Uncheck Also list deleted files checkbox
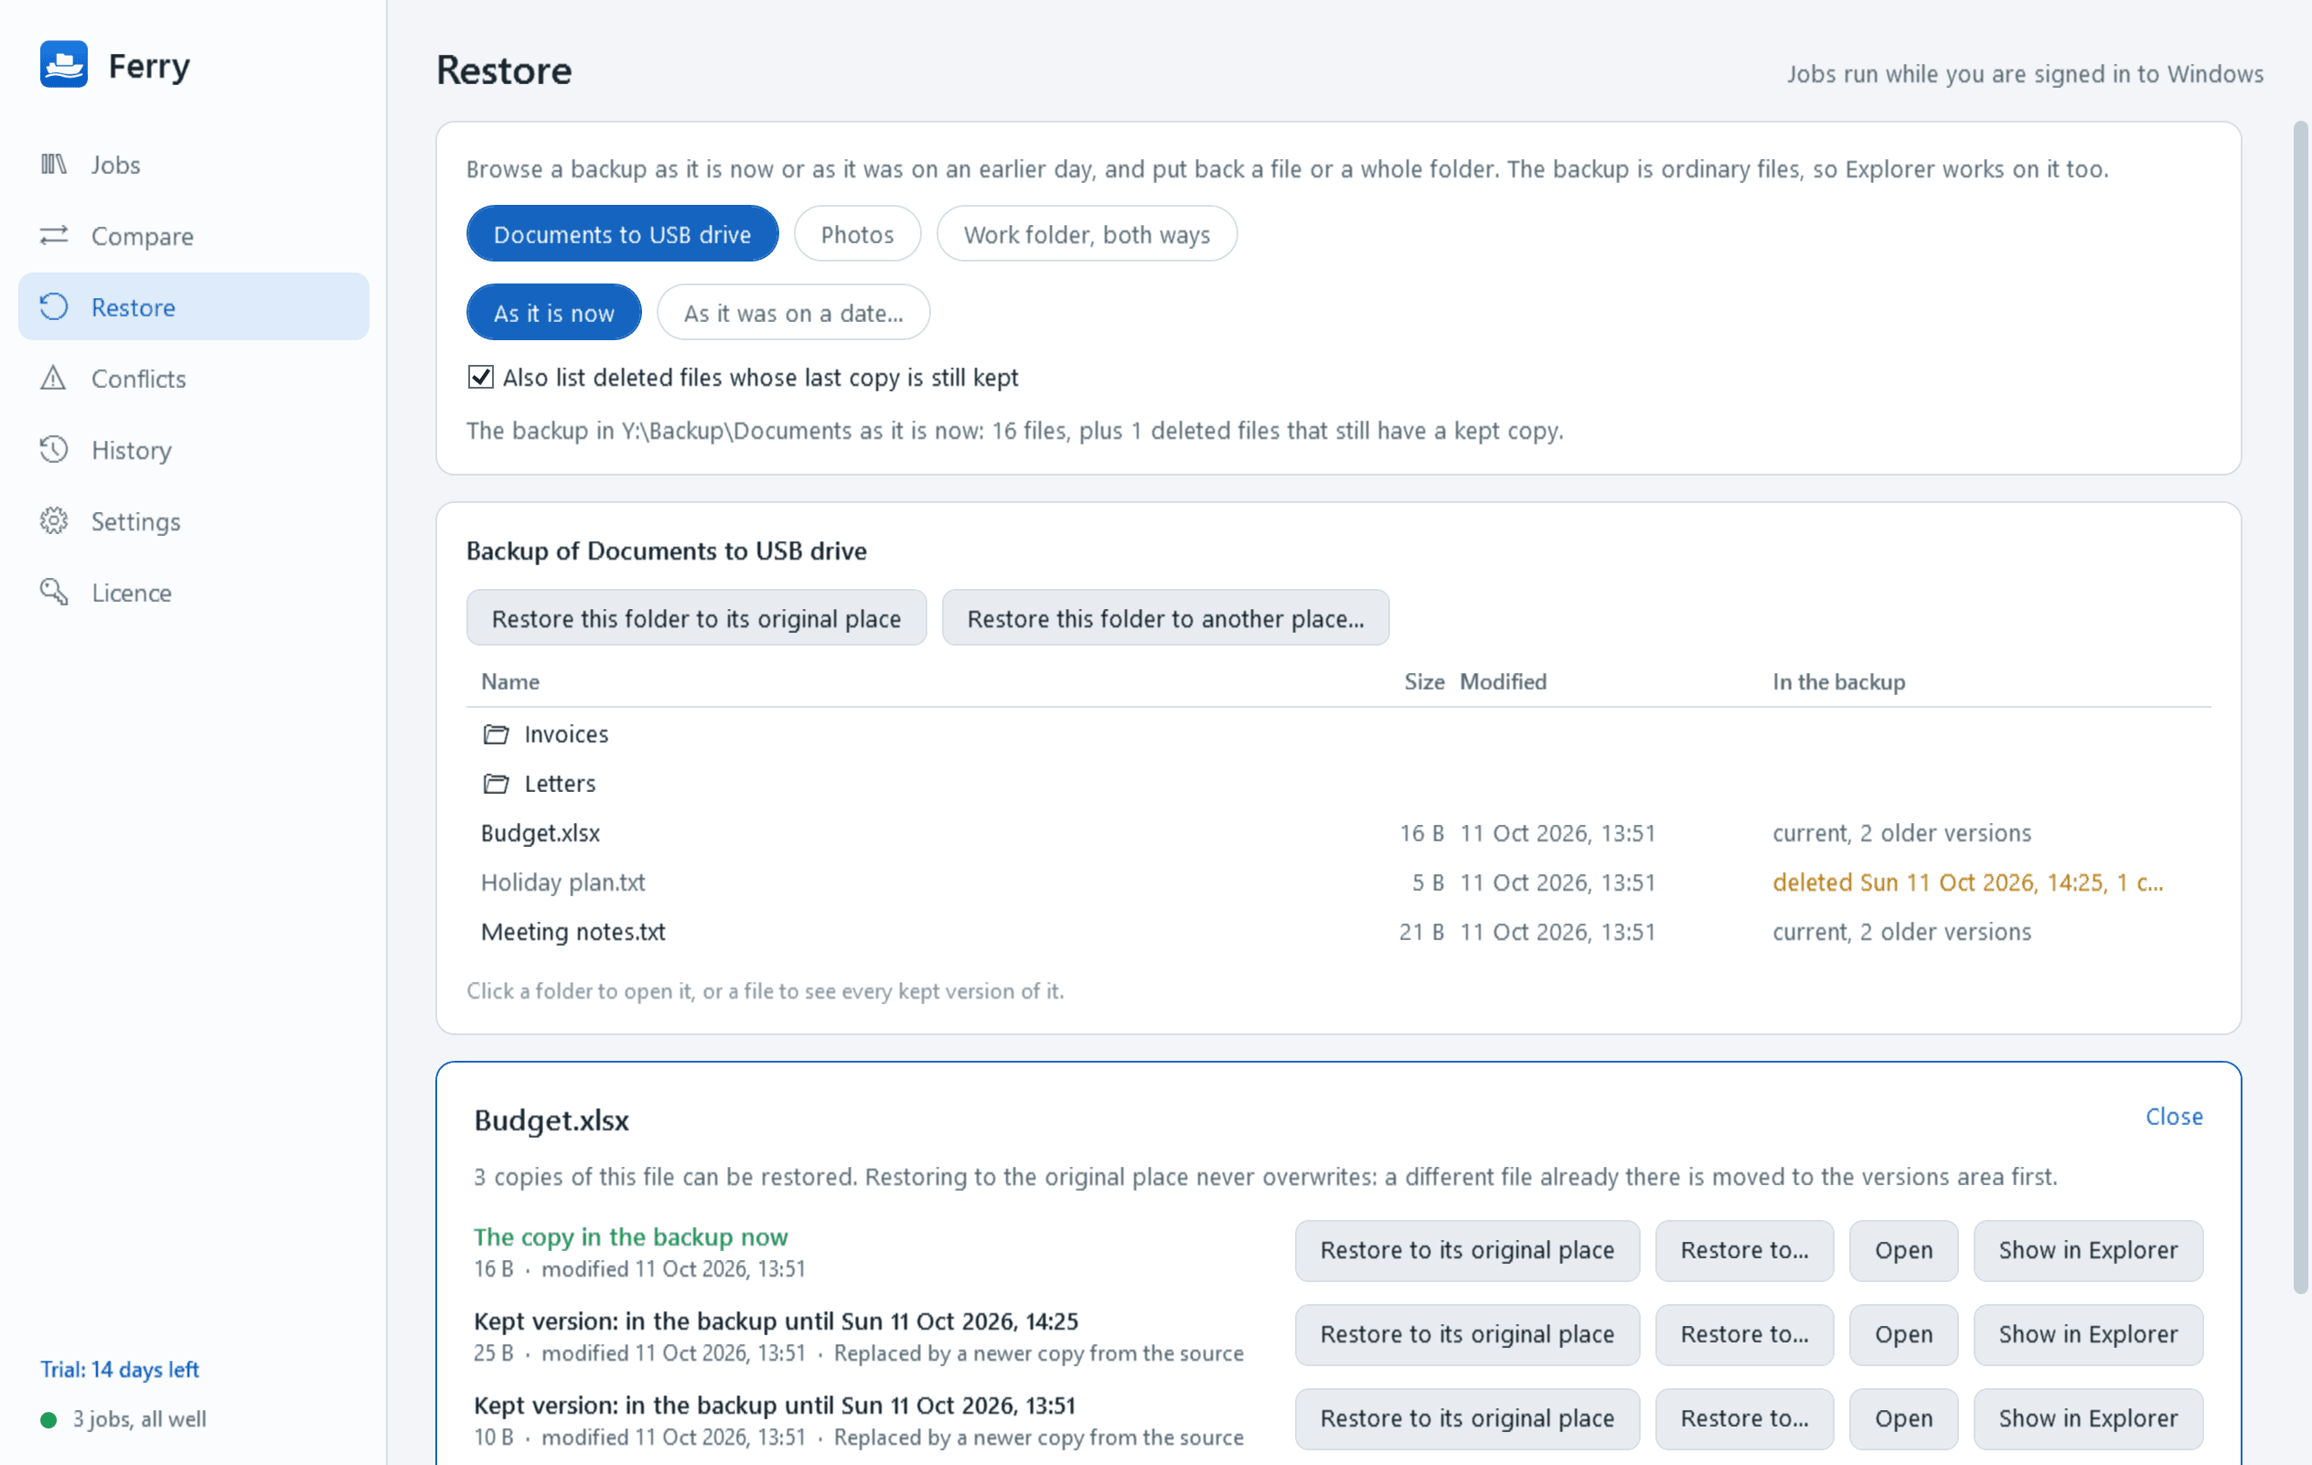The width and height of the screenshot is (2312, 1465). (480, 378)
